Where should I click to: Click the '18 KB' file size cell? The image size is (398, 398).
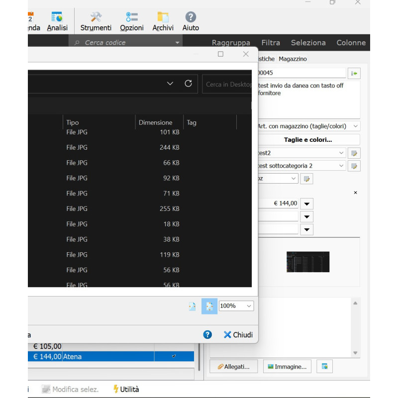click(x=171, y=224)
